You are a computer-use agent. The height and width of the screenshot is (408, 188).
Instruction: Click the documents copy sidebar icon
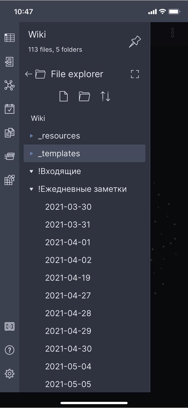pos(10,133)
